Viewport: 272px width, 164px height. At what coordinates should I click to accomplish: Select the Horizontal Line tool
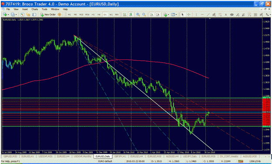[x=202, y=15]
